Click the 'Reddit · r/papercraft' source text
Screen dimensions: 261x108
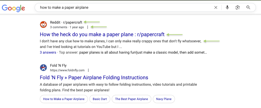[x=66, y=22]
